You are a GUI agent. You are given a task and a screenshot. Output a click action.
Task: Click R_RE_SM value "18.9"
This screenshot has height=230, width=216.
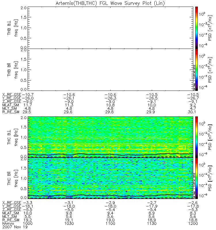pos(152,220)
